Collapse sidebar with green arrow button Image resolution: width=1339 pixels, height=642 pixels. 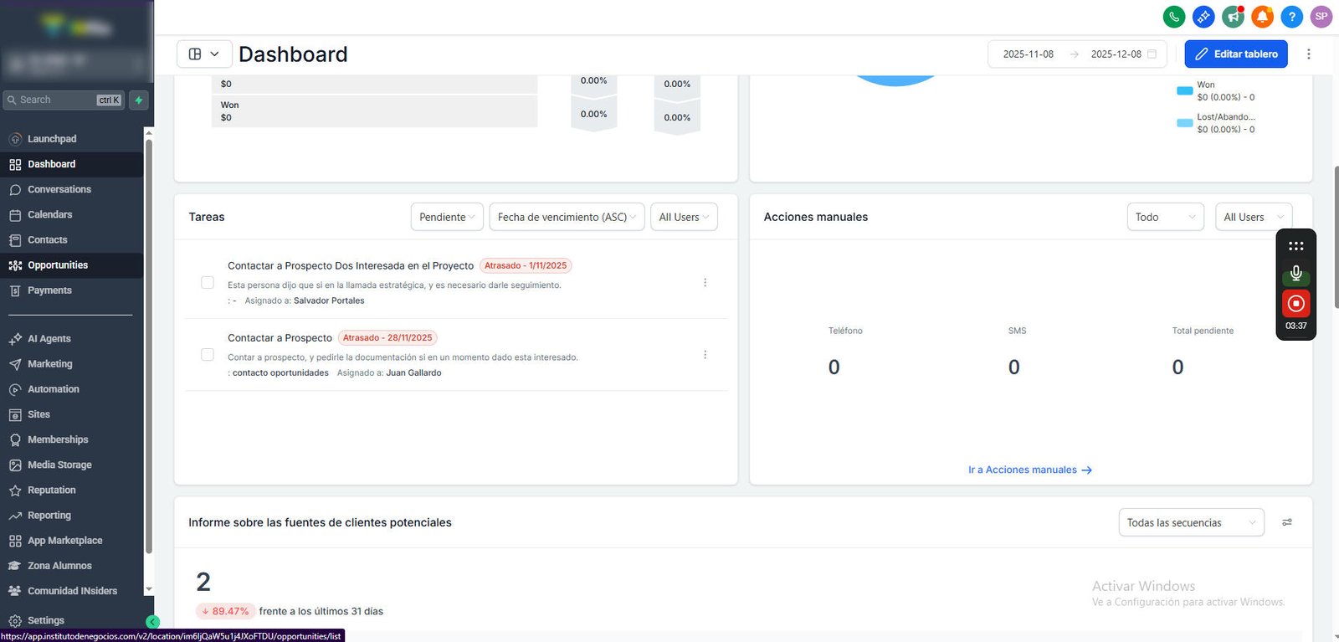(152, 622)
